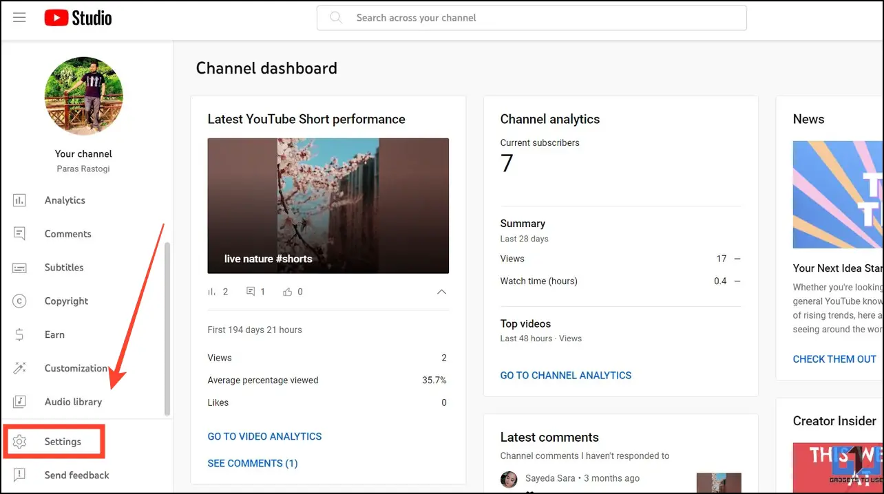
Task: Open Customization in the sidebar
Action: [x=76, y=368]
